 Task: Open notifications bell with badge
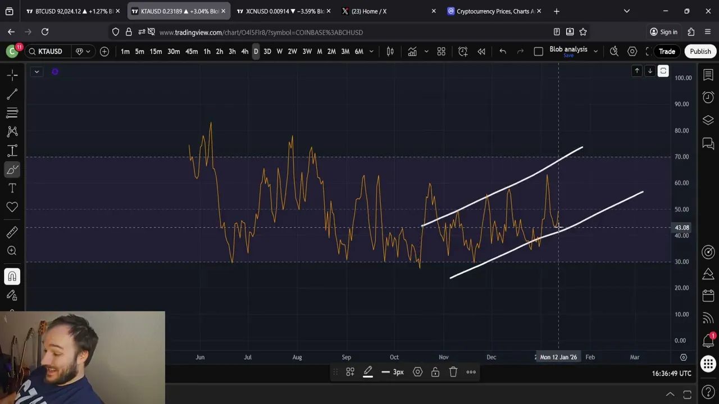point(708,341)
